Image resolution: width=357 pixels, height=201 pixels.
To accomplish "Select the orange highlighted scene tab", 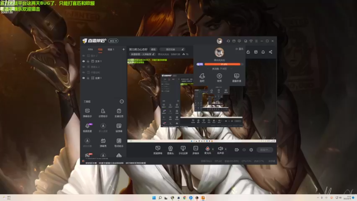I will pyautogui.click(x=100, y=50).
